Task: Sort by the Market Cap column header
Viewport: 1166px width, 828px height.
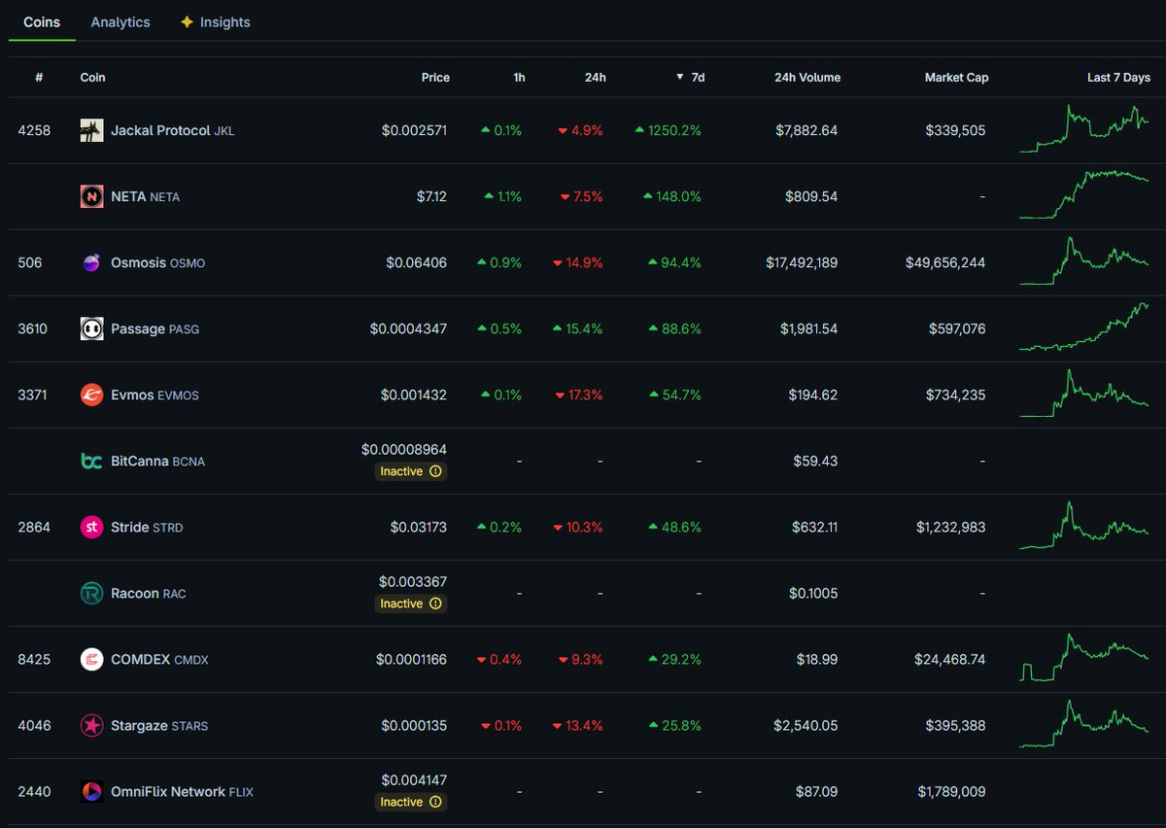Action: [956, 77]
